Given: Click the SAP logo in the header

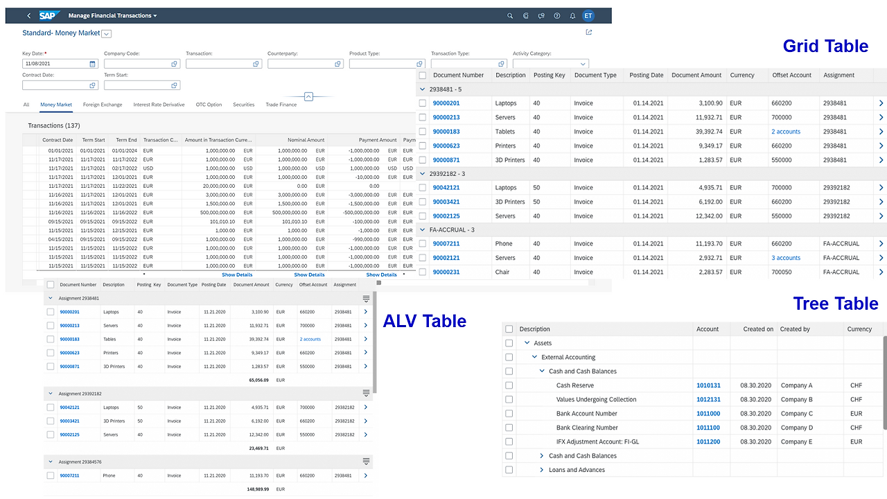Looking at the screenshot, I should pos(49,15).
